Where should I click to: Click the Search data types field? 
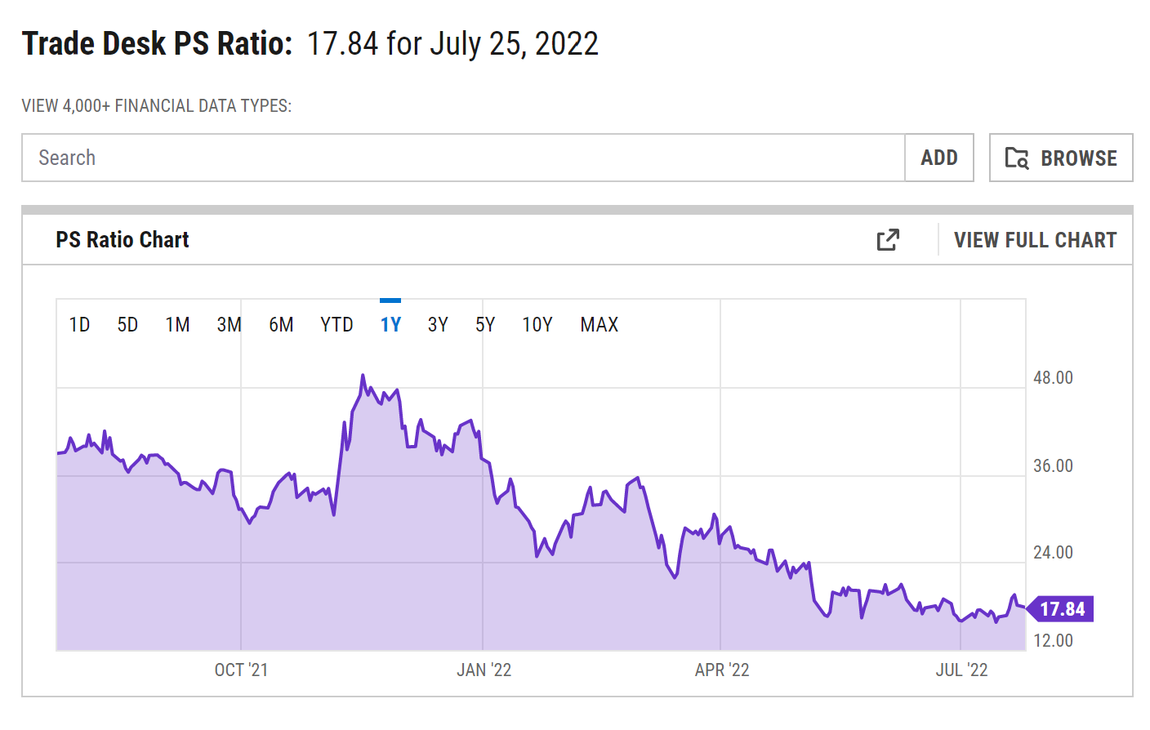(463, 158)
